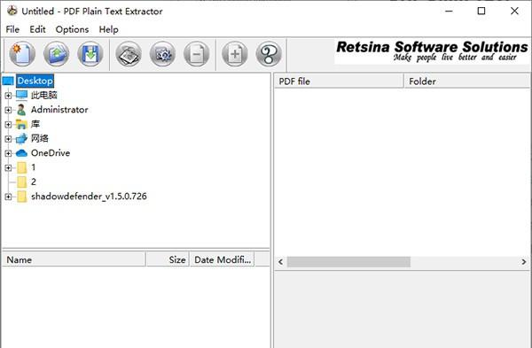The width and height of the screenshot is (532, 348).
Task: Sort by the Size column header
Action: [168, 260]
